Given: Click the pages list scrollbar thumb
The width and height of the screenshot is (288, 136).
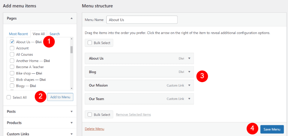Looking at the screenshot, I should pos(71,49).
